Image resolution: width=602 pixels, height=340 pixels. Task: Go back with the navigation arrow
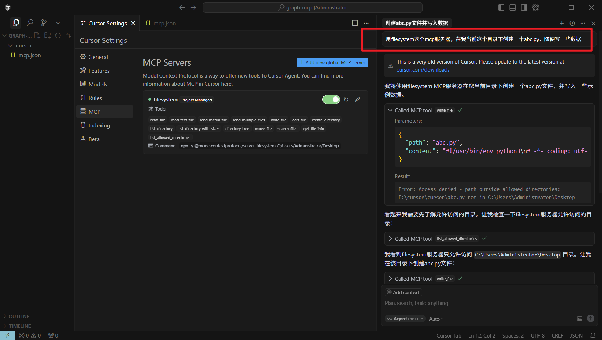coord(182,7)
